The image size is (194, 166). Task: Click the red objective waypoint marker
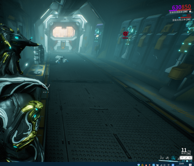pyautogui.click(x=125, y=34)
